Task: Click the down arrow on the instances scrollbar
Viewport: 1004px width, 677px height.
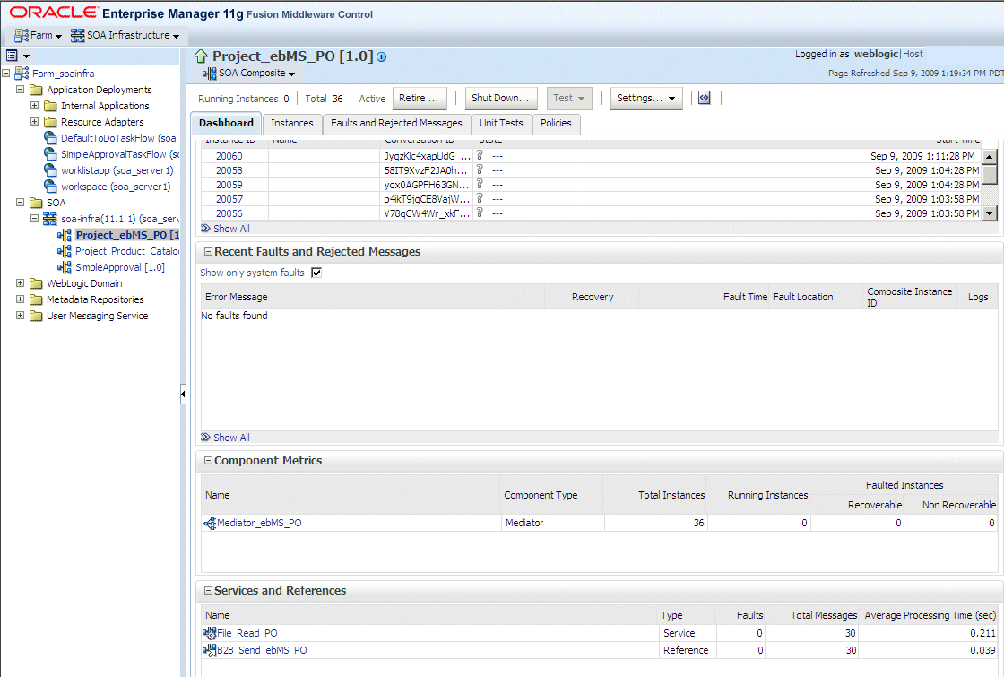Action: coord(991,213)
